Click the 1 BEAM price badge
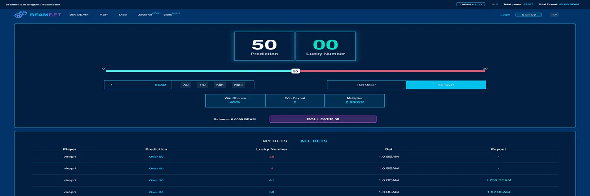This screenshot has height=196, width=590. (x=470, y=4)
